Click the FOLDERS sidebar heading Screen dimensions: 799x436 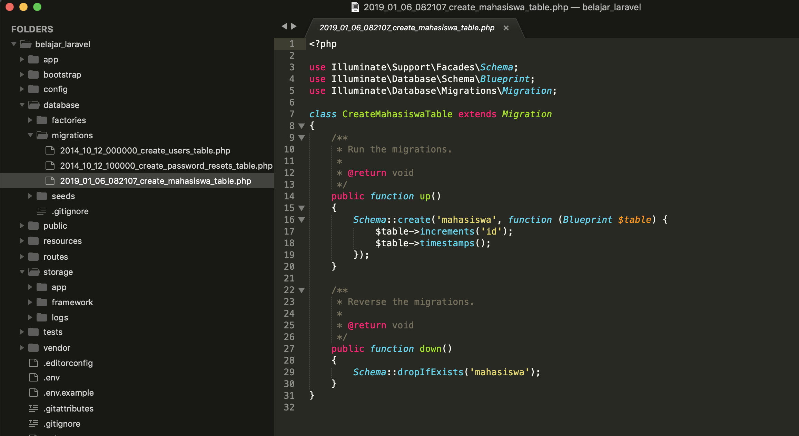pyautogui.click(x=32, y=29)
